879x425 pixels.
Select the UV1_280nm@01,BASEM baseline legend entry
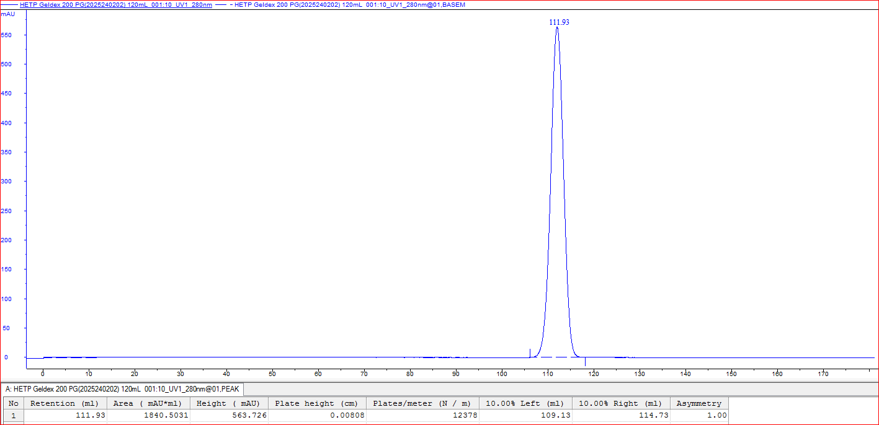coord(349,4)
